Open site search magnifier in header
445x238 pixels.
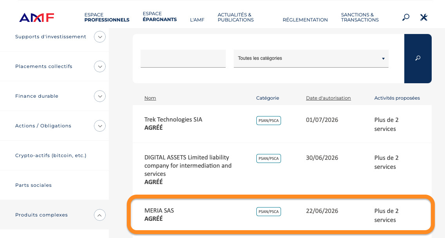click(406, 17)
